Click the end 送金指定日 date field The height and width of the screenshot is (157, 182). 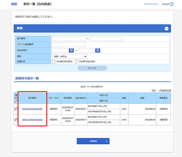coord(87,51)
